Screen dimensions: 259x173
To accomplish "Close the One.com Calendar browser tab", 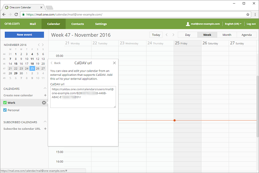I will (41, 7).
